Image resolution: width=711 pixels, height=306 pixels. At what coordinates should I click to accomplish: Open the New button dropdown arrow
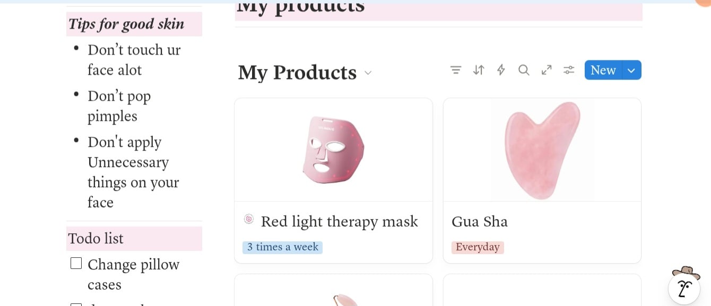coord(631,70)
